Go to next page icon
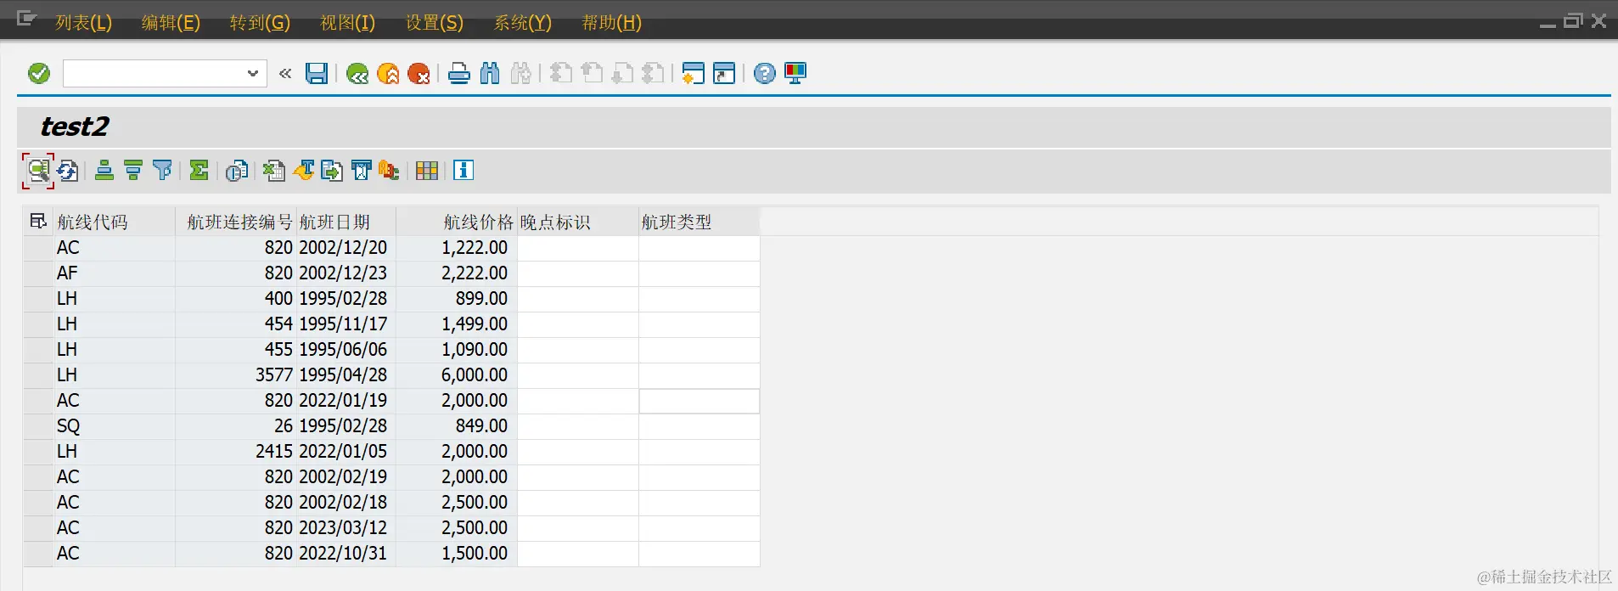1618x591 pixels. (622, 74)
